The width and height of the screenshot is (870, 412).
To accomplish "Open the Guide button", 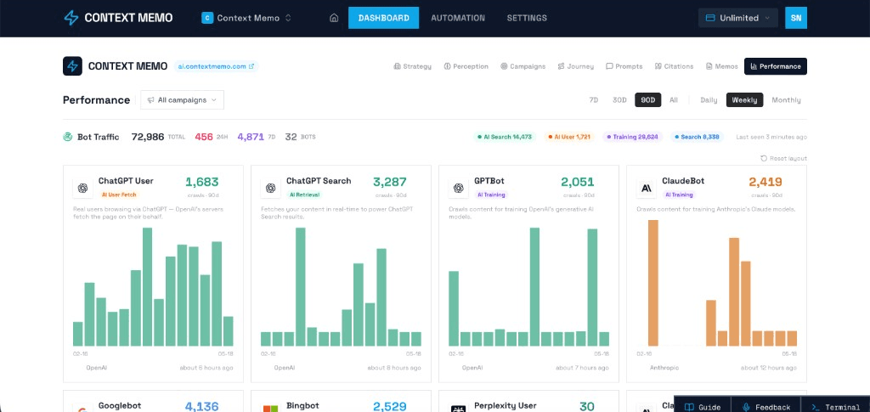I will click(703, 407).
